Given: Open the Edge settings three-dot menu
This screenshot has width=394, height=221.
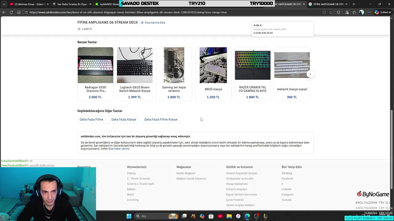Looking at the screenshot, I should (x=369, y=12).
